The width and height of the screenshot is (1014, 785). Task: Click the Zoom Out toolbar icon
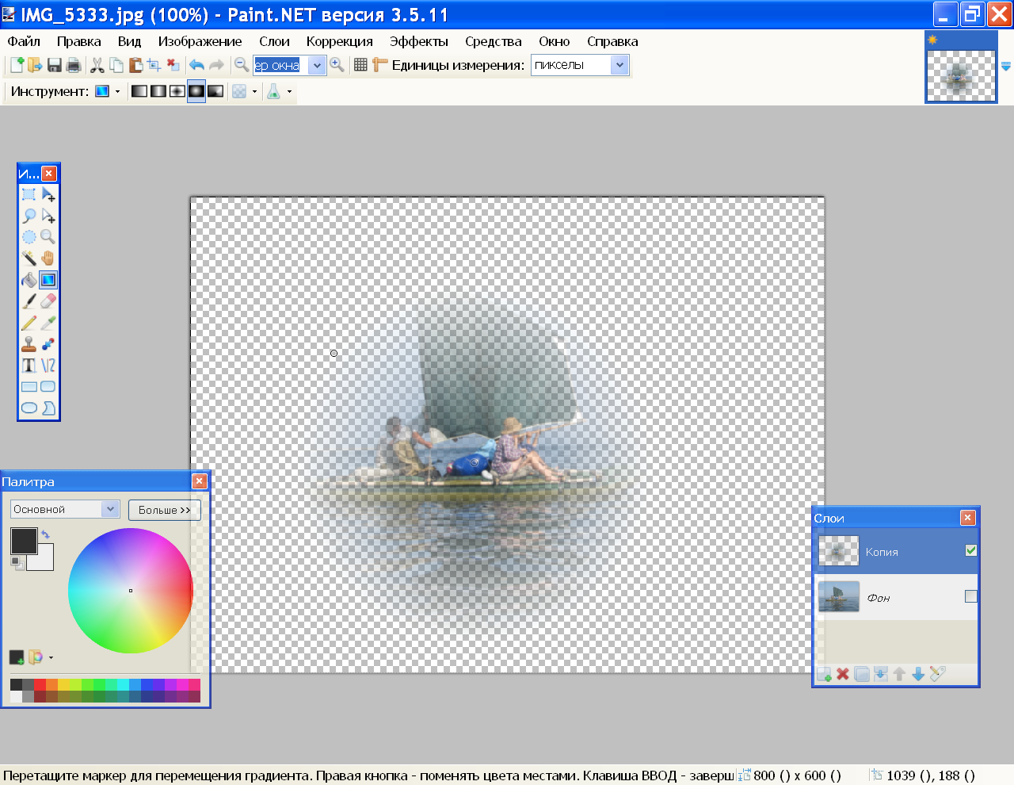242,65
